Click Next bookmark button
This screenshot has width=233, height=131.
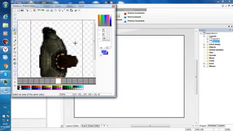(134, 17)
